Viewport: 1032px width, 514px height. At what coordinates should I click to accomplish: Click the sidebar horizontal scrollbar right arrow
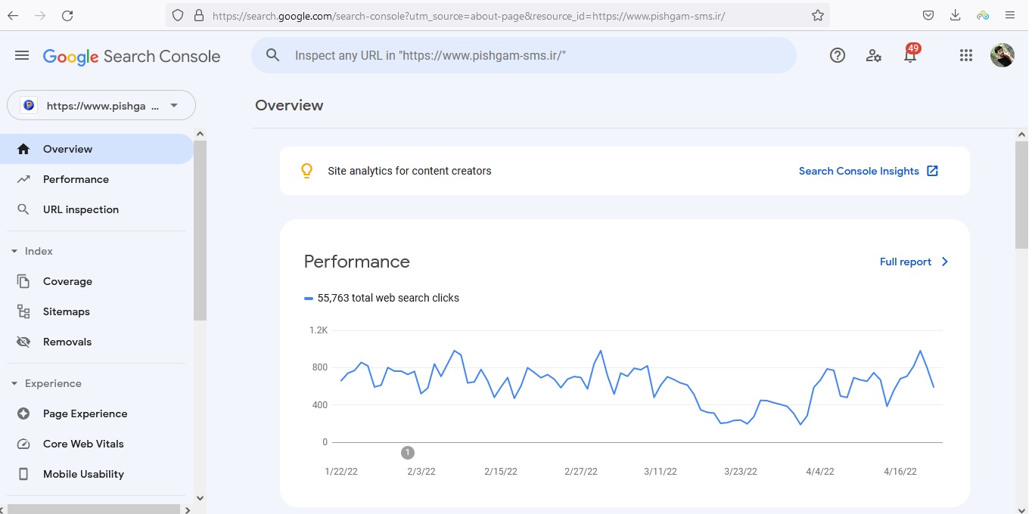[x=188, y=509]
